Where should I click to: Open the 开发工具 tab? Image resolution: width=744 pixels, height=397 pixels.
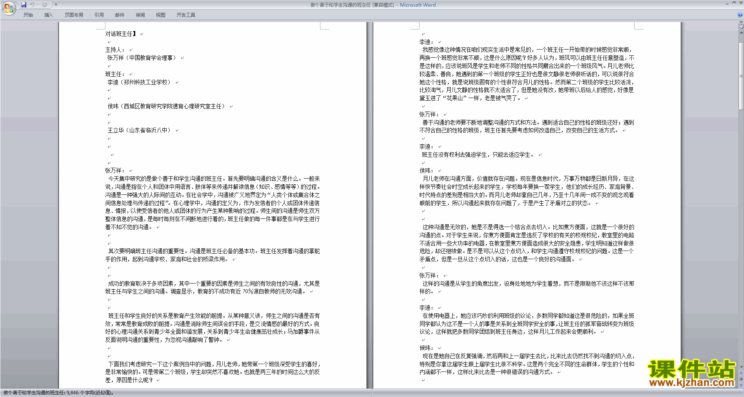click(186, 15)
